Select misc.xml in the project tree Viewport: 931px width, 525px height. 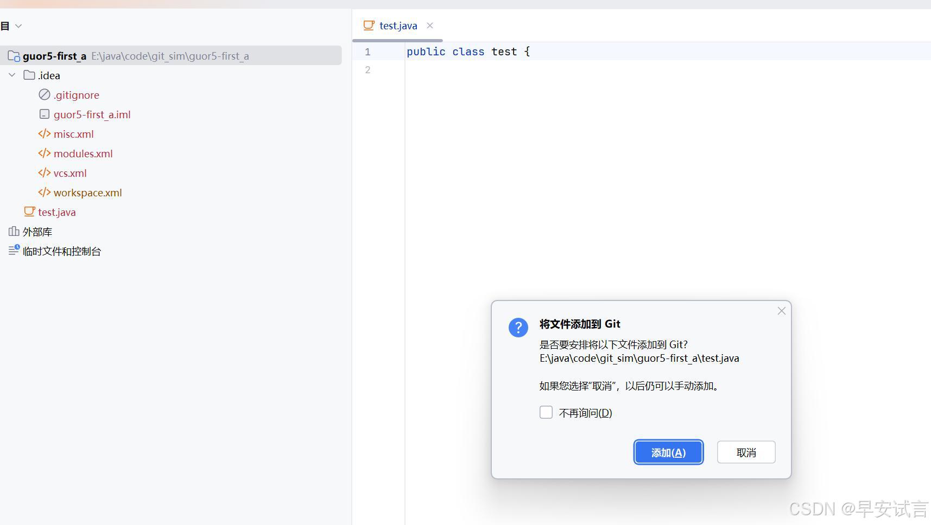pyautogui.click(x=74, y=134)
